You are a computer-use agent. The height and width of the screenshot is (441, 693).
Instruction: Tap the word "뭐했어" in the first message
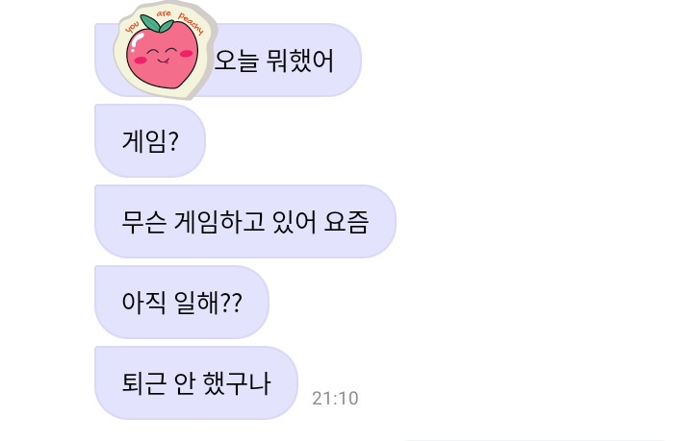click(300, 61)
